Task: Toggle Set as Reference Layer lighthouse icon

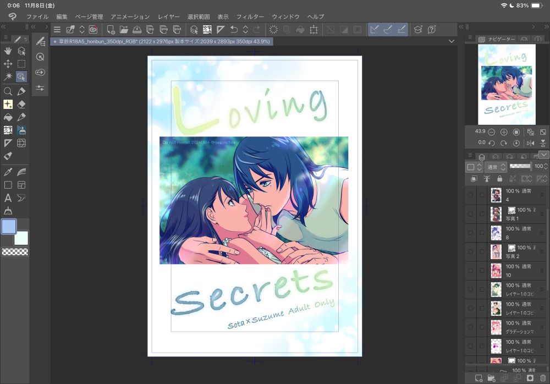Action: tap(487, 179)
